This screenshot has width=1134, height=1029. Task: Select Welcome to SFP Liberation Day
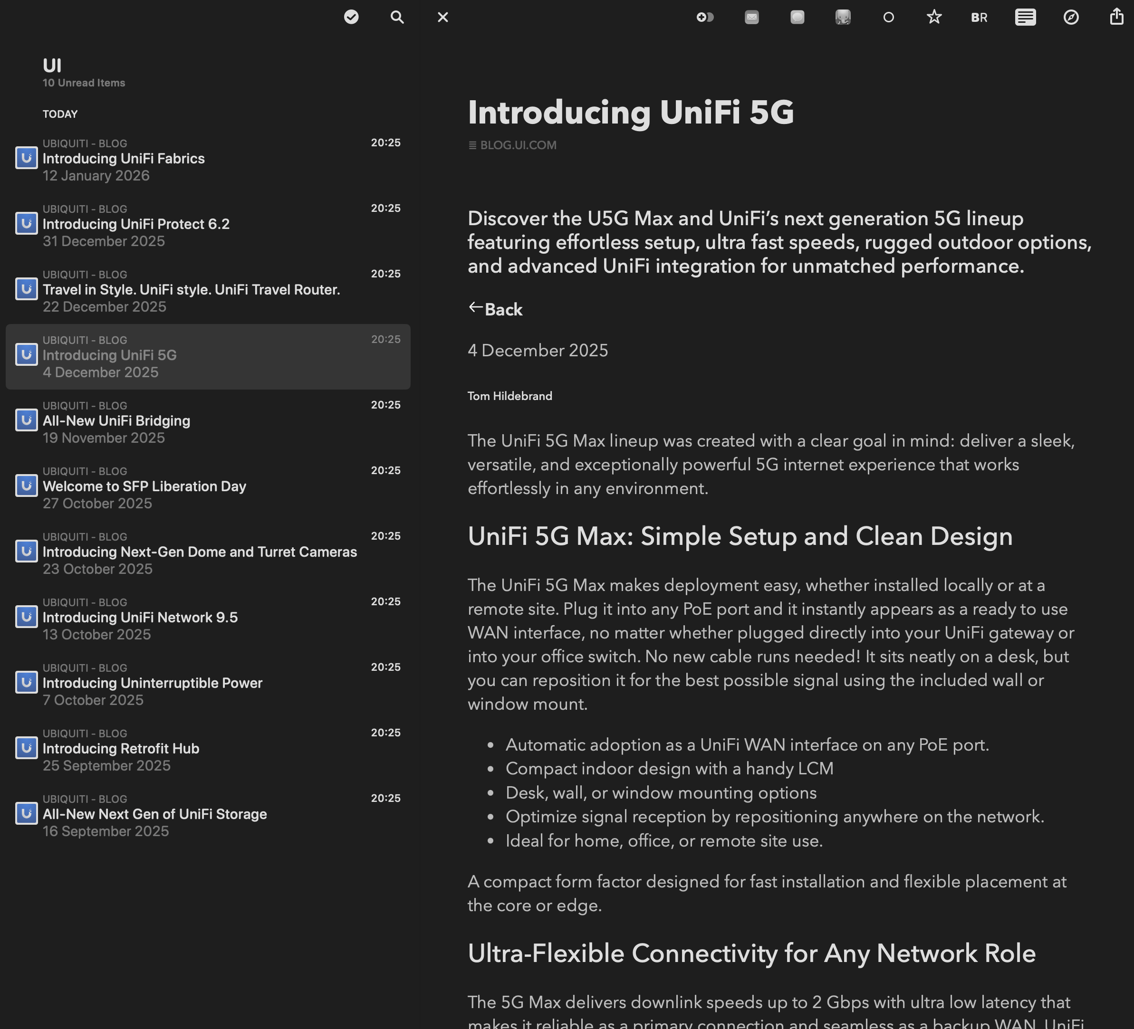point(144,486)
